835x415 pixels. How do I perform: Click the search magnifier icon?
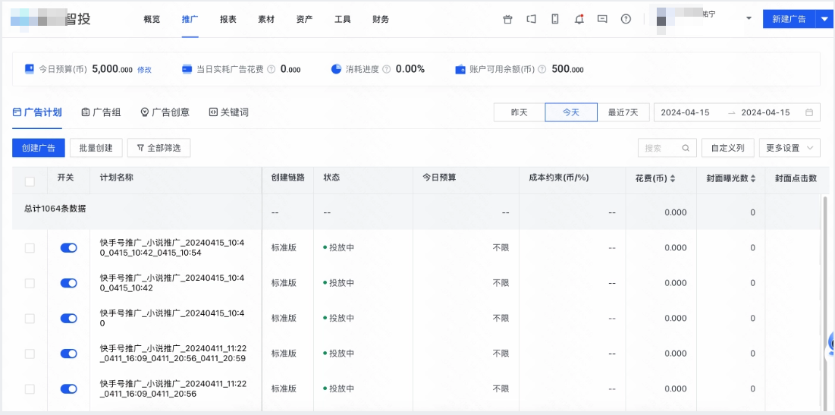coord(686,148)
